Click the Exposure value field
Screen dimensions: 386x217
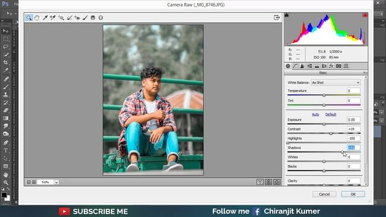(x=353, y=119)
